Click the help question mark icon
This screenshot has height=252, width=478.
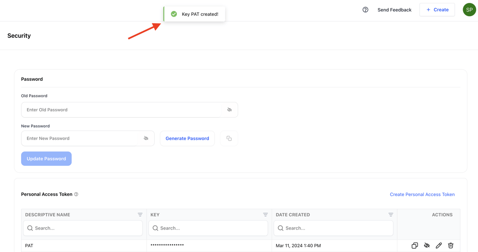pos(365,10)
